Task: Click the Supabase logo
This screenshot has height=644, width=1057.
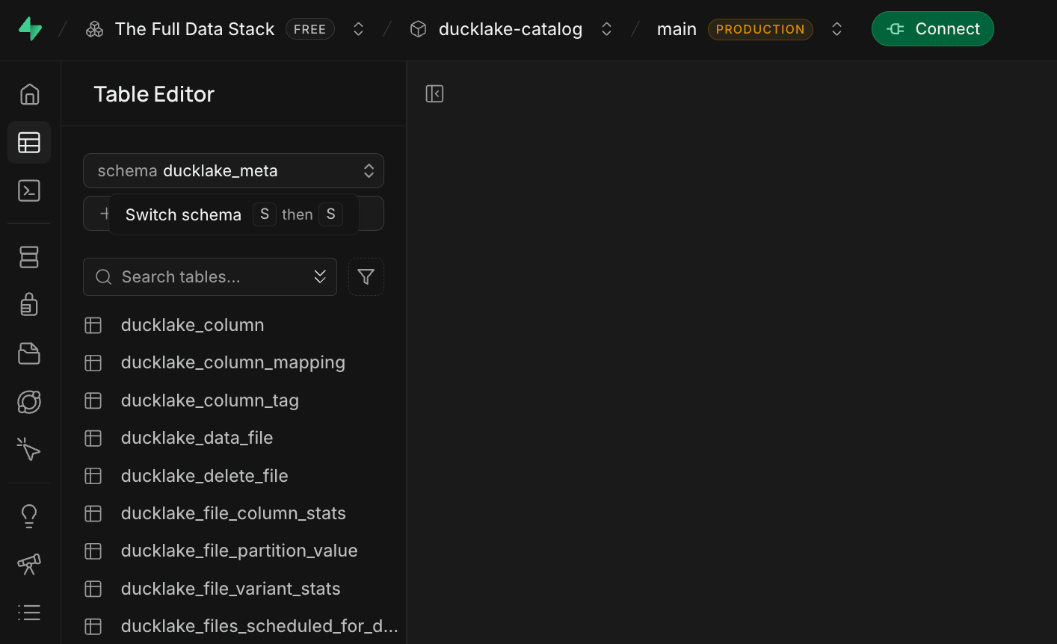Action: tap(30, 29)
